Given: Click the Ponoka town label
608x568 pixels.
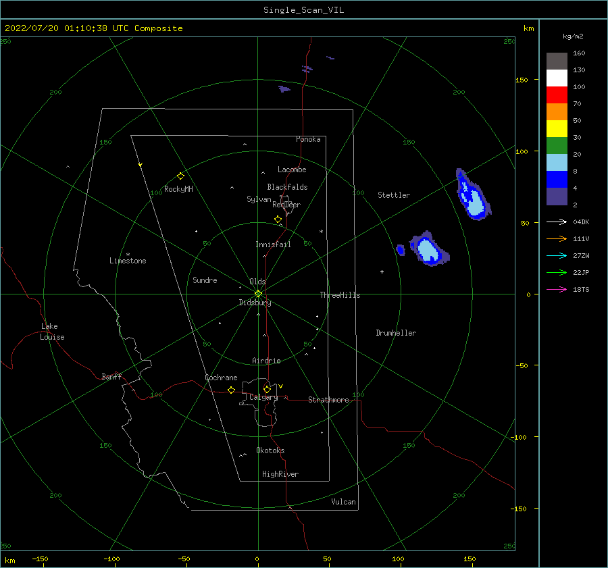Looking at the screenshot, I should click(x=308, y=139).
